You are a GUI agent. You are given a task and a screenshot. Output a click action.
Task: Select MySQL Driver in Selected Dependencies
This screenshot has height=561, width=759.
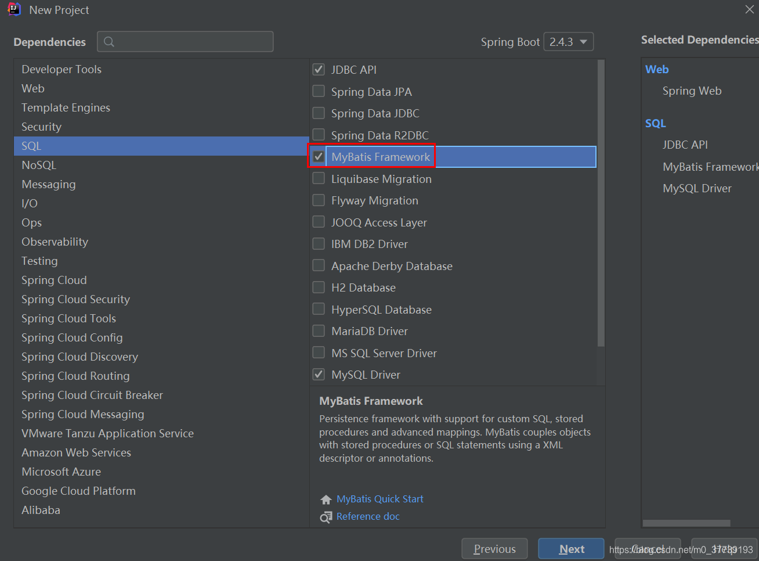(697, 188)
